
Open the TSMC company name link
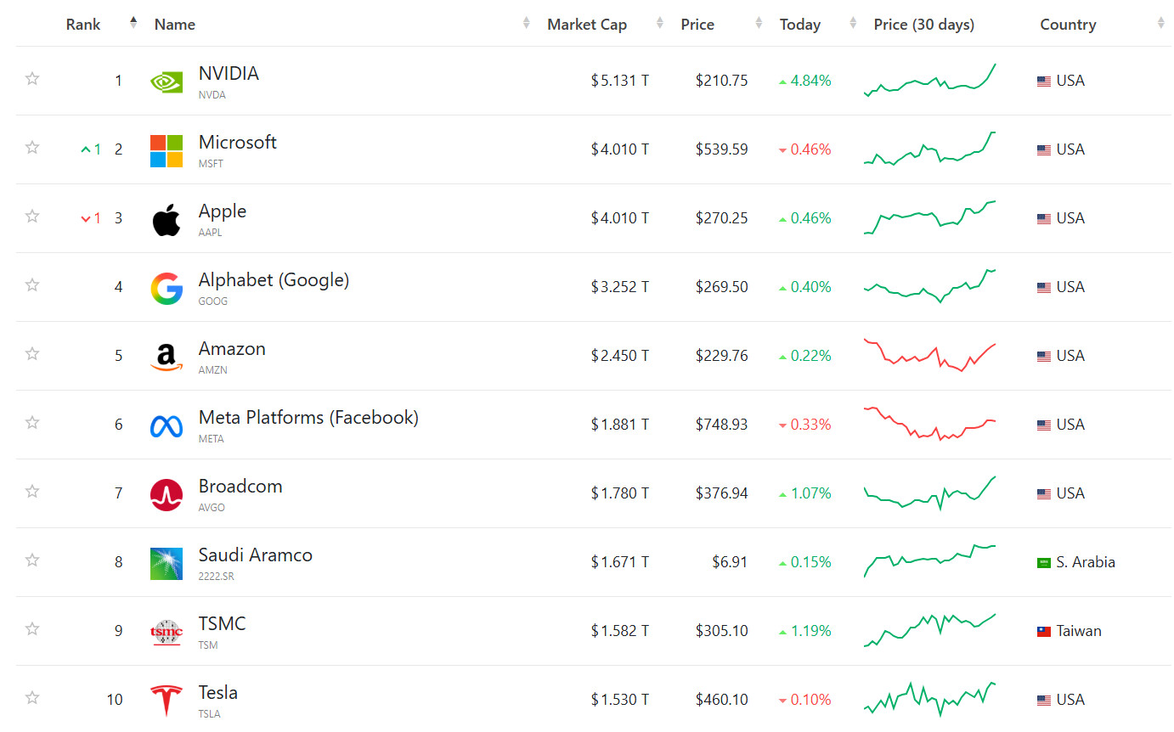click(x=222, y=624)
